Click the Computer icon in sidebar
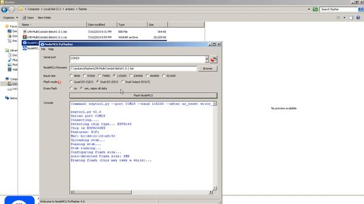 7,79
